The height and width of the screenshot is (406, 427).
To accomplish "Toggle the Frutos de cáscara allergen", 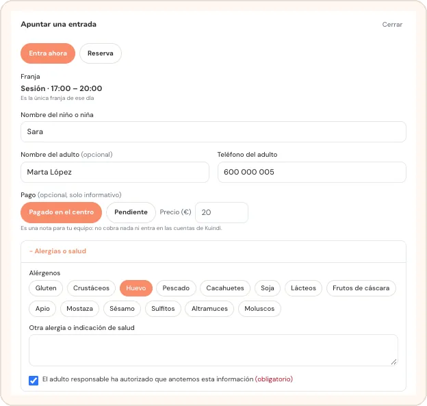I will click(x=361, y=288).
